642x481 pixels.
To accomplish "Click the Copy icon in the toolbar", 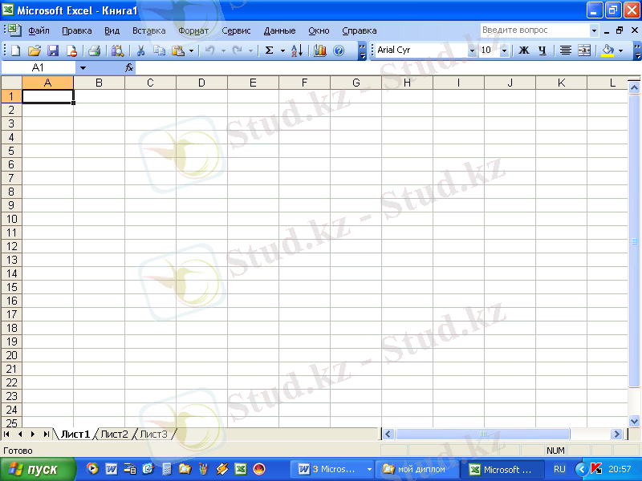I will pos(159,51).
